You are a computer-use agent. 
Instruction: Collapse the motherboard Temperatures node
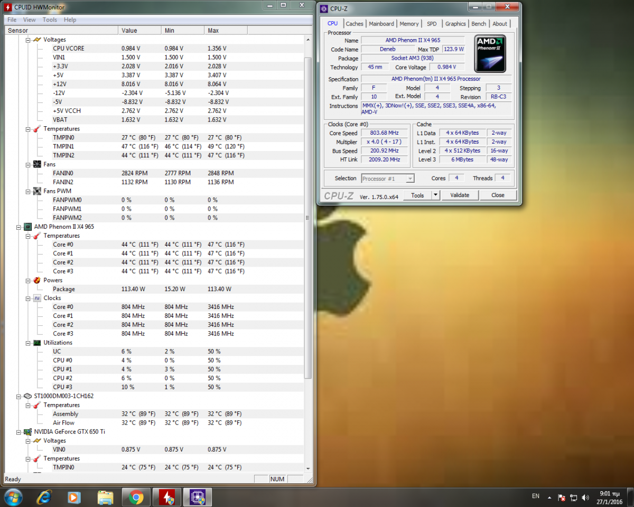28,129
